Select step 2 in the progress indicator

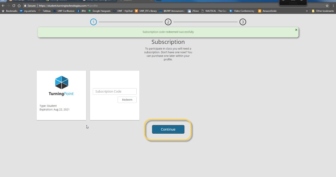pyautogui.click(x=168, y=22)
